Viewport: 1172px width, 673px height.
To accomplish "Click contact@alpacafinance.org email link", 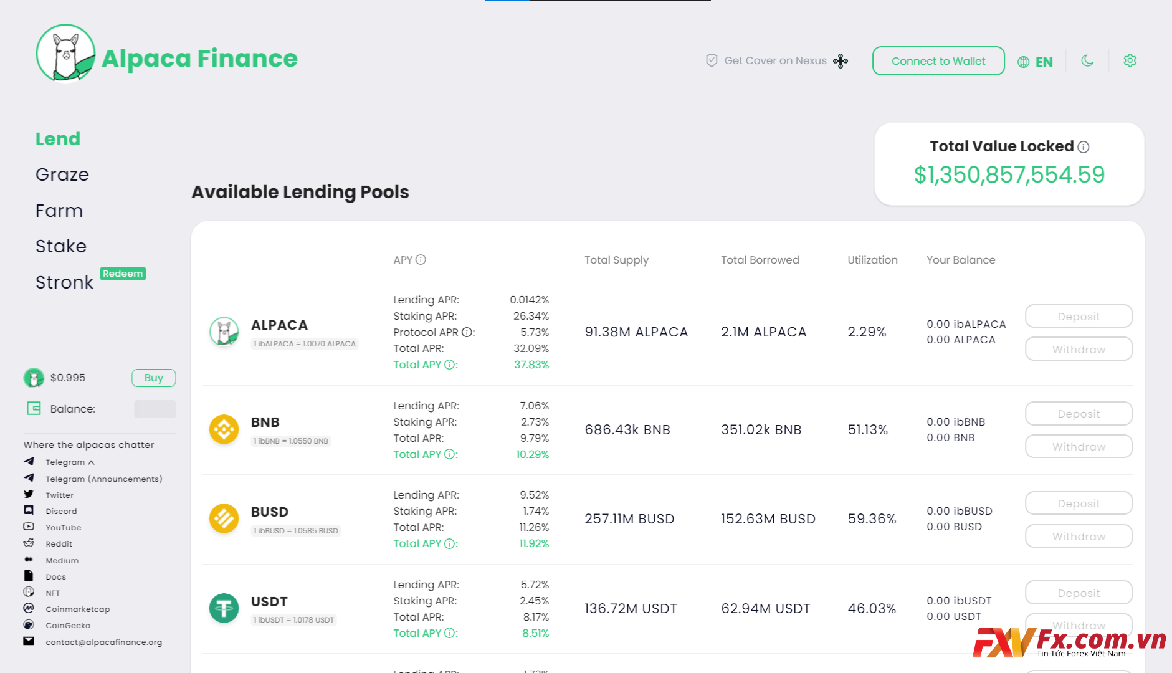I will [x=103, y=642].
